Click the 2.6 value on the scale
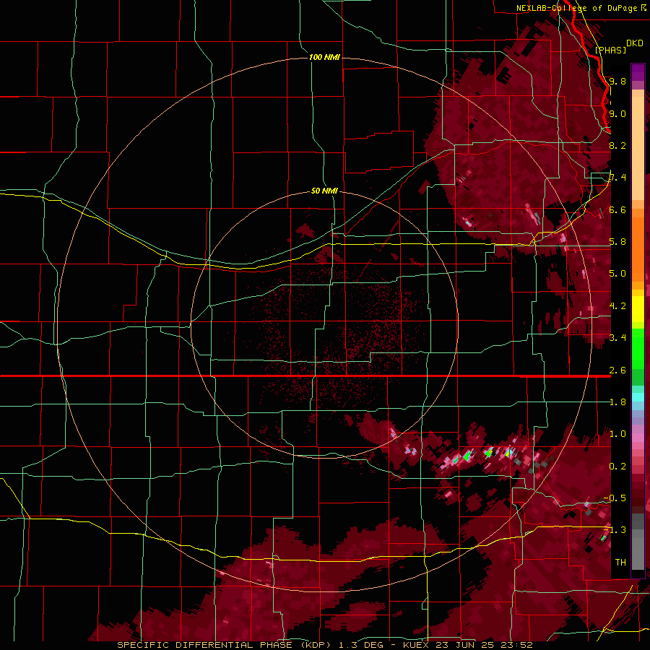This screenshot has height=650, width=650. click(x=617, y=370)
